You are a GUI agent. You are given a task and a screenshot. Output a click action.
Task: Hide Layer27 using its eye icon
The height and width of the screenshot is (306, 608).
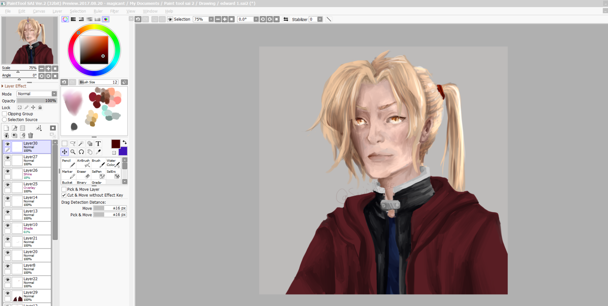pyautogui.click(x=7, y=158)
